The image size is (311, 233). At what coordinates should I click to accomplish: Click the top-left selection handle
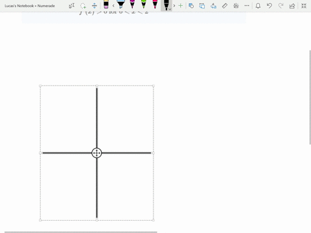click(40, 86)
